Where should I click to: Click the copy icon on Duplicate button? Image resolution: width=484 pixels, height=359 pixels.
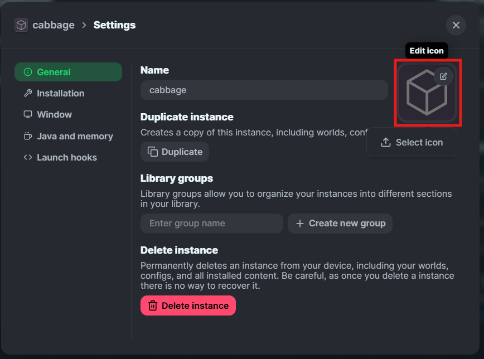coord(152,152)
